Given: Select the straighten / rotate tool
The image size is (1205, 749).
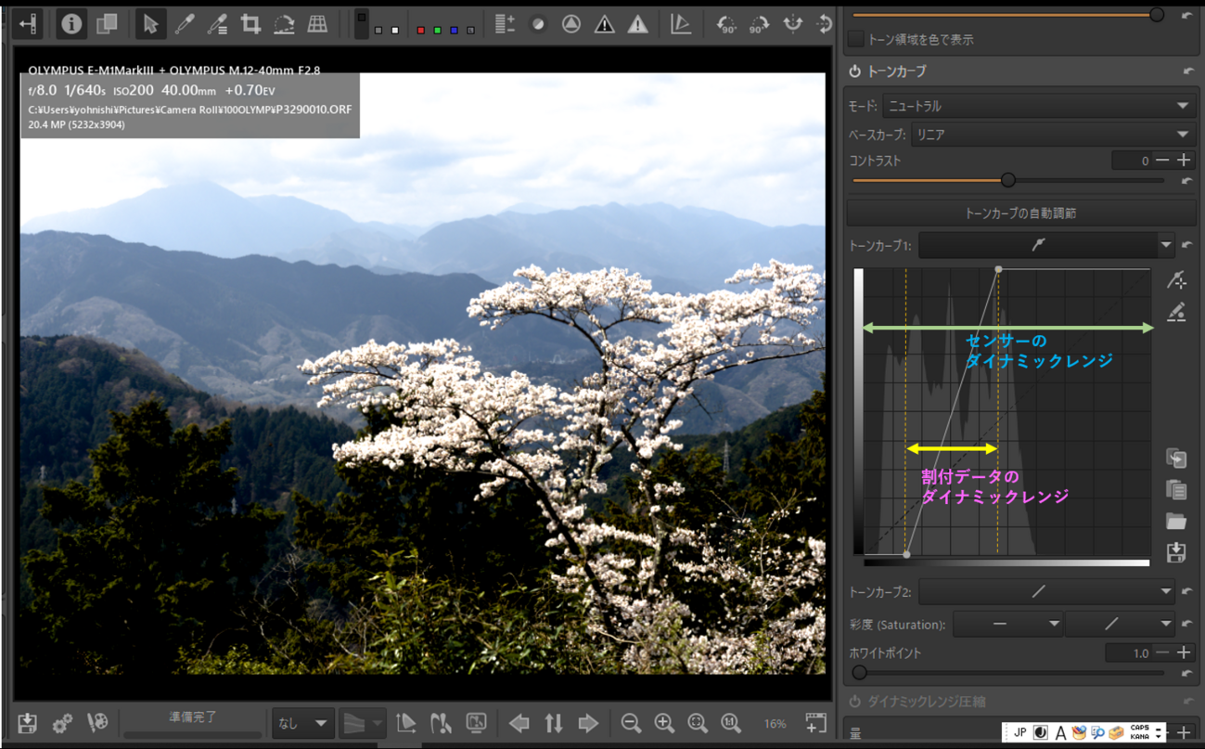Looking at the screenshot, I should pyautogui.click(x=284, y=25).
